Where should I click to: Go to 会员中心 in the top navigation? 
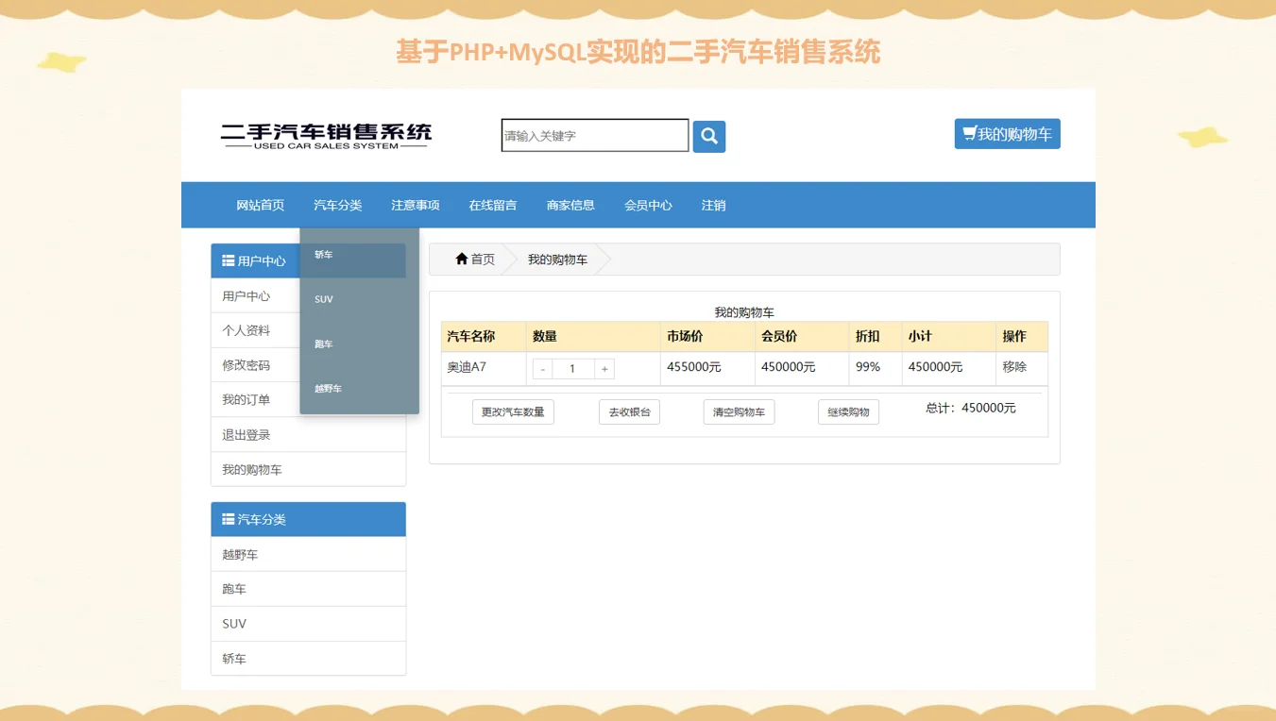[648, 205]
